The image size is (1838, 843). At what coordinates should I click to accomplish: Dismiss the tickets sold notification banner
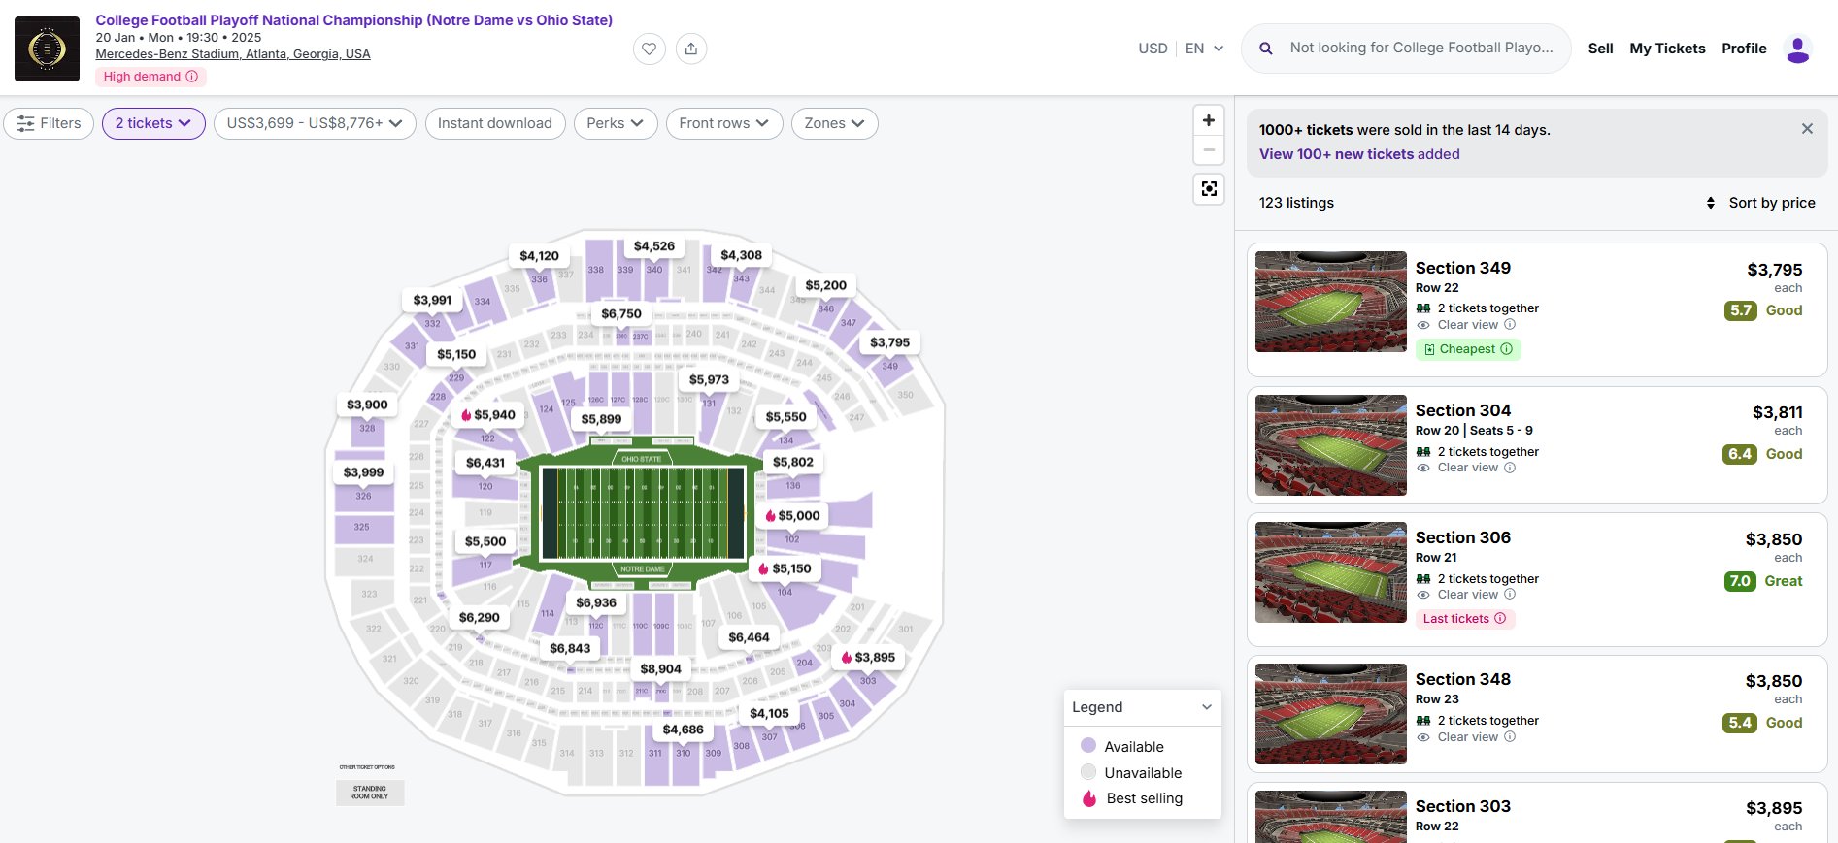pyautogui.click(x=1807, y=129)
